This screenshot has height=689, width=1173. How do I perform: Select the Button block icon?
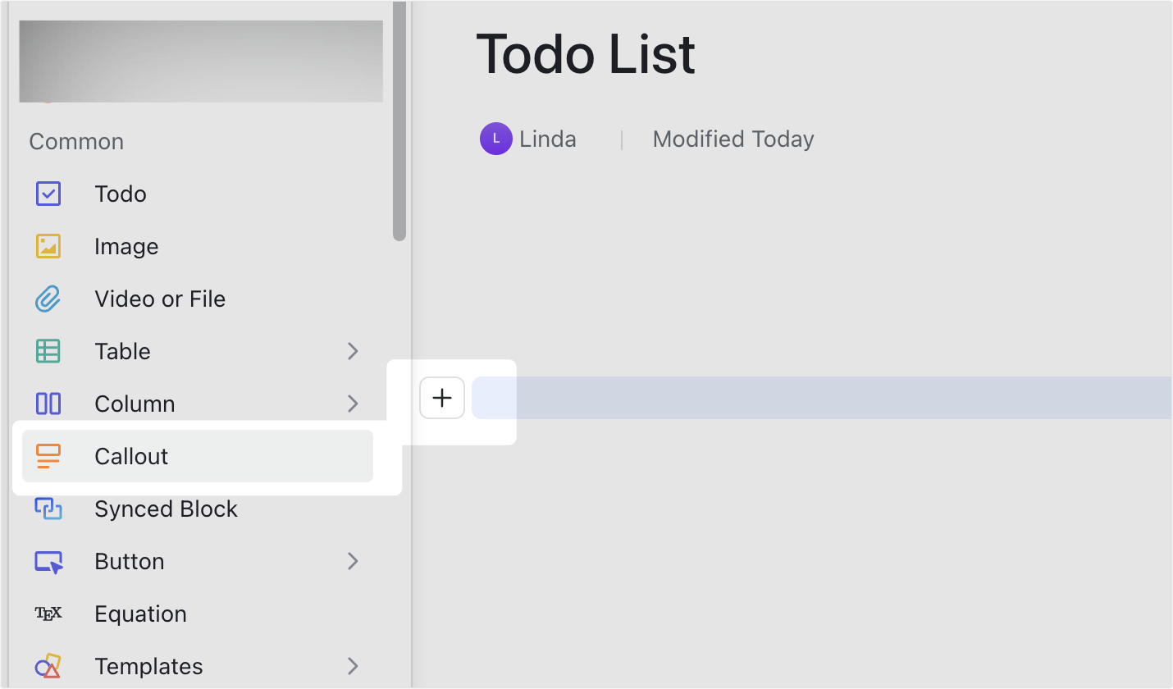click(x=48, y=561)
